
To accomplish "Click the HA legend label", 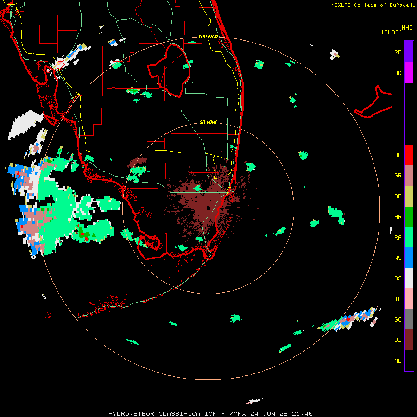I will pos(398,155).
